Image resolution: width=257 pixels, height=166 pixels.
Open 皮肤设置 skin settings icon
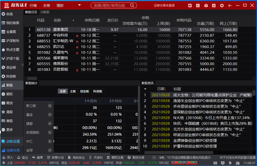click(3, 141)
